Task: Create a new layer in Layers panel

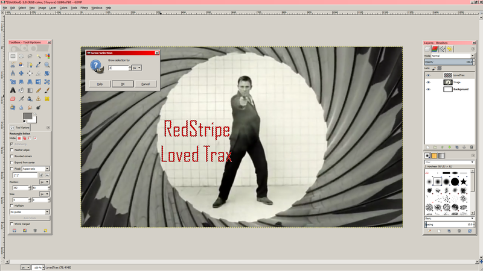Action: coord(427,147)
